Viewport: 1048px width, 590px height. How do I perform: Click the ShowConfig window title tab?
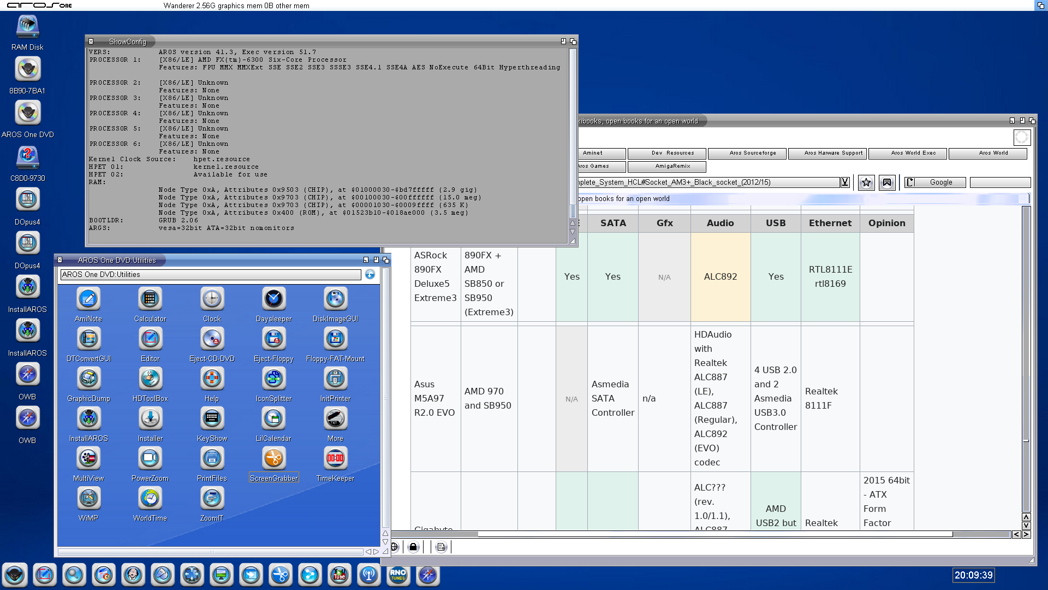tap(127, 42)
